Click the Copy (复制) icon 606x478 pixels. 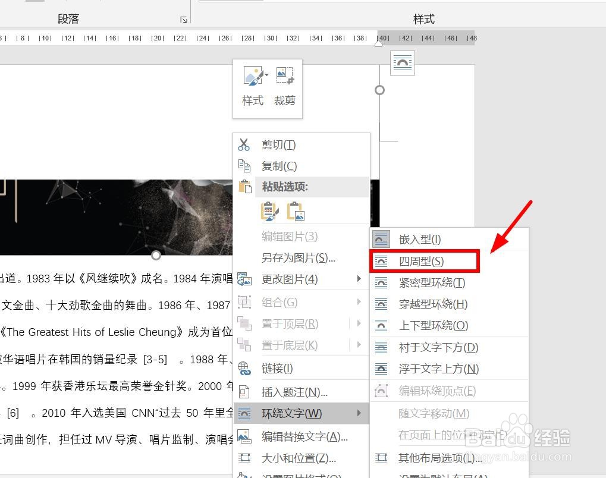tap(245, 165)
